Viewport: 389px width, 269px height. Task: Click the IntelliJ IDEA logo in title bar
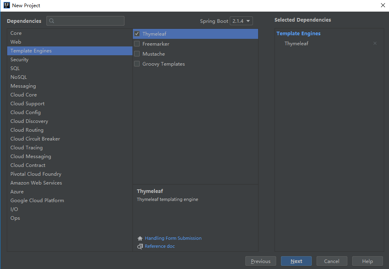6,5
